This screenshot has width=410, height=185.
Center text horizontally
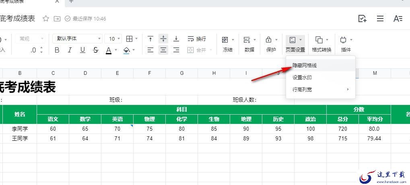163,50
